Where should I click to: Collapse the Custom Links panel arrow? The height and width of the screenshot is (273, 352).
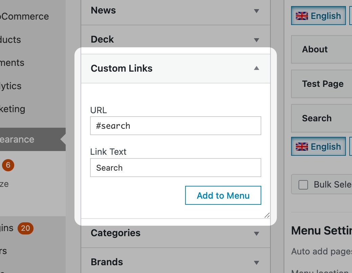[256, 68]
